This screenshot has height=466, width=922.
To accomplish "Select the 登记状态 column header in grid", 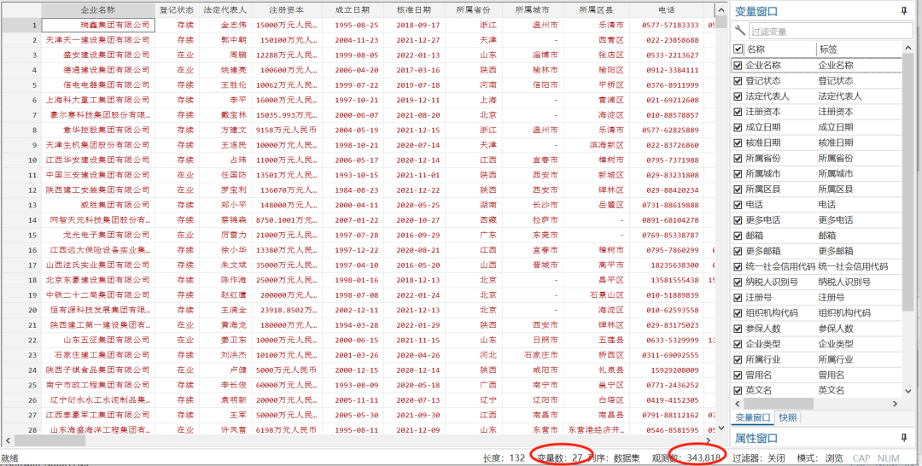I will [x=177, y=10].
